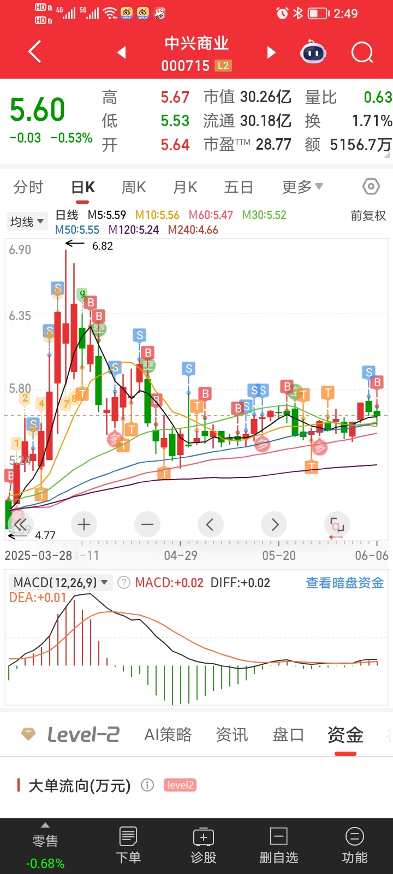Image resolution: width=393 pixels, height=874 pixels.
Task: Open the robot AI assistant
Action: tap(313, 53)
